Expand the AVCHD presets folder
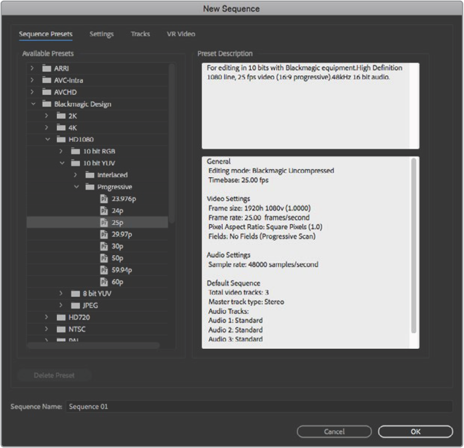Image resolution: width=464 pixels, height=448 pixels. pos(33,92)
